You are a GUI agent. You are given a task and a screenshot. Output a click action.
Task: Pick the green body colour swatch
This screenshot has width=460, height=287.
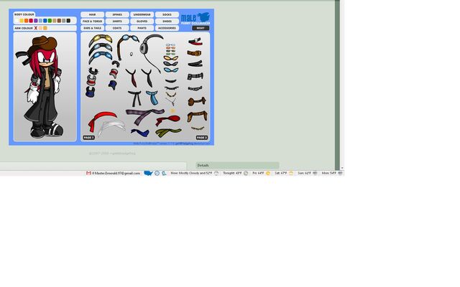coord(50,21)
